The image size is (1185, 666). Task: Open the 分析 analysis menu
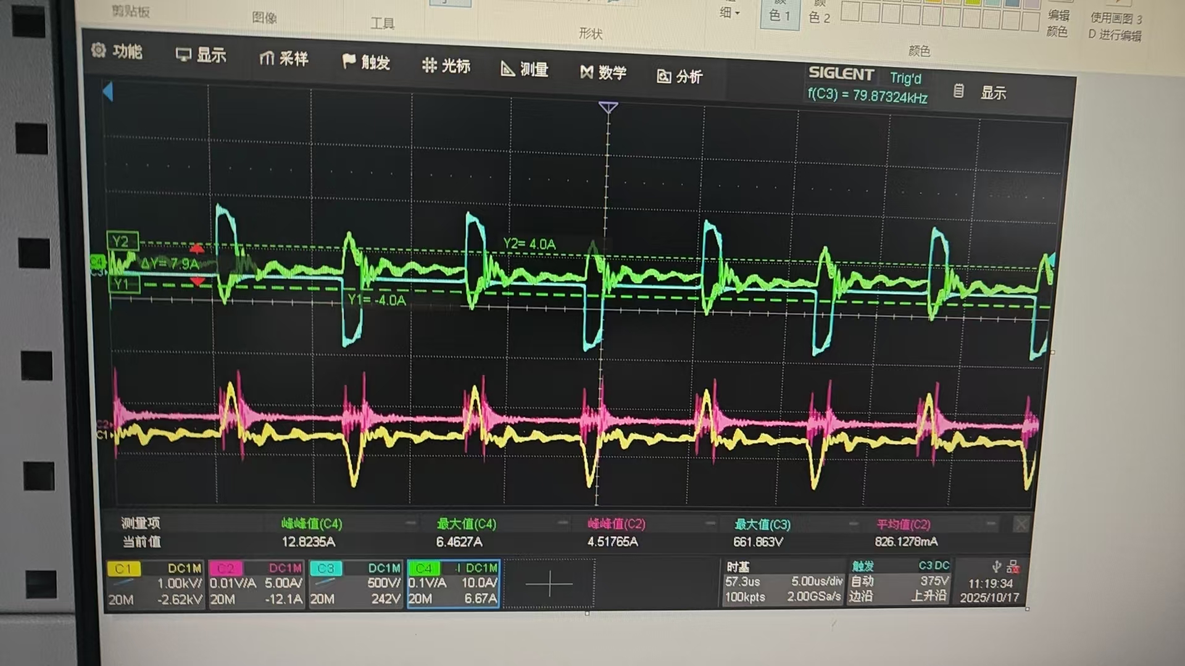point(680,76)
